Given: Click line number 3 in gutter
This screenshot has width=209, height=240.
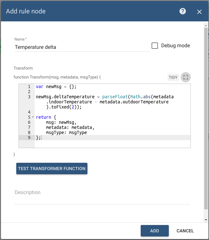Looking at the screenshot, I should pyautogui.click(x=29, y=97).
